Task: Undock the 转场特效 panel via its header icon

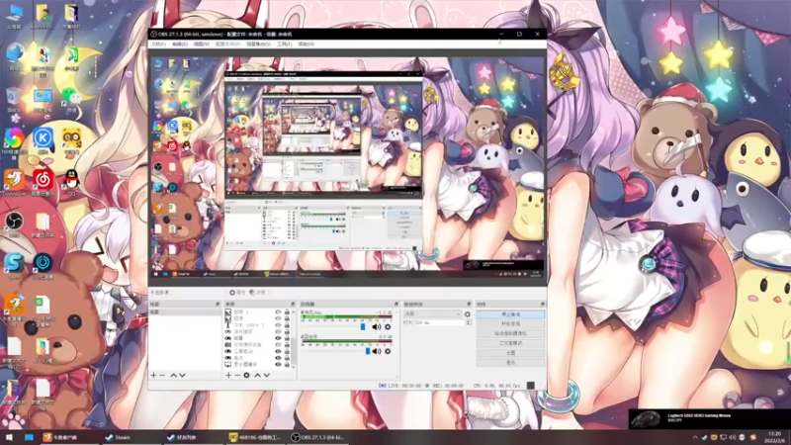Action: (469, 305)
